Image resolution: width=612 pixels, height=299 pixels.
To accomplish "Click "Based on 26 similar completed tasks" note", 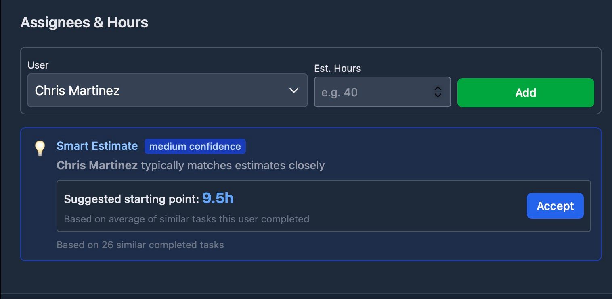I will tap(140, 245).
